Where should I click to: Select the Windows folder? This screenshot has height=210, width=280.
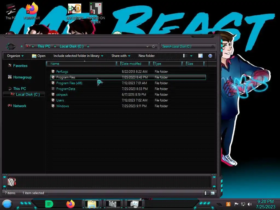pyautogui.click(x=62, y=106)
